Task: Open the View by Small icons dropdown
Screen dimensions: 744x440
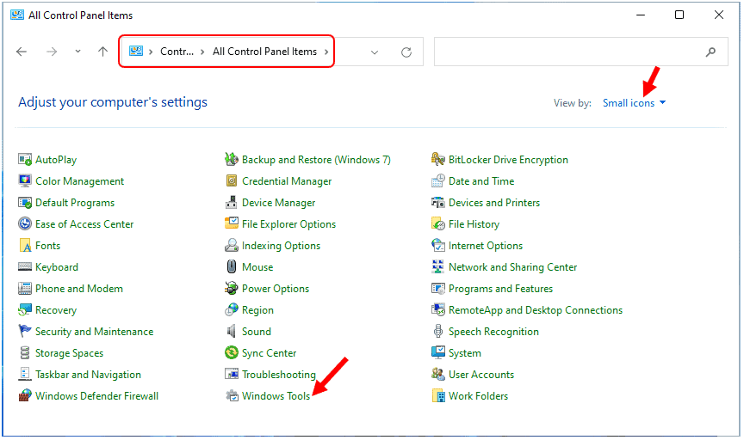Action: [x=634, y=103]
